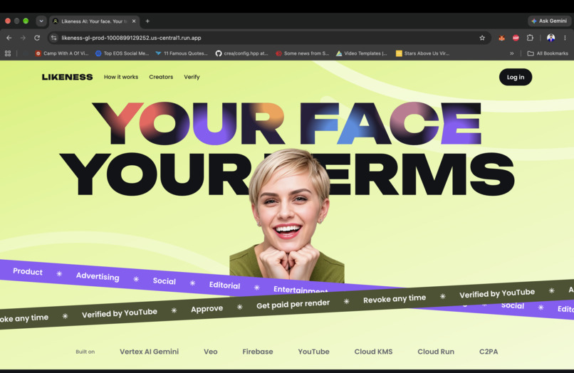This screenshot has height=373, width=574.
Task: Open the 11 Famous Quotes bookmark
Action: coord(181,53)
